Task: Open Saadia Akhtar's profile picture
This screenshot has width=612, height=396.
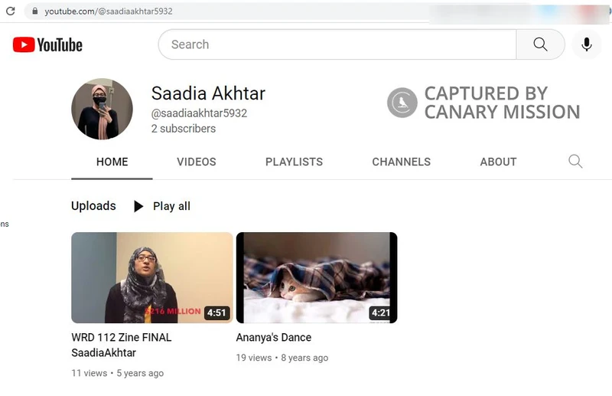Action: tap(102, 109)
